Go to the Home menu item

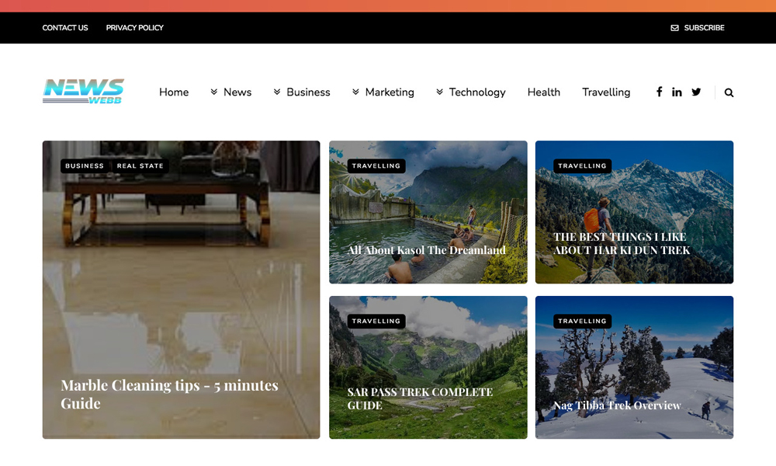click(174, 92)
